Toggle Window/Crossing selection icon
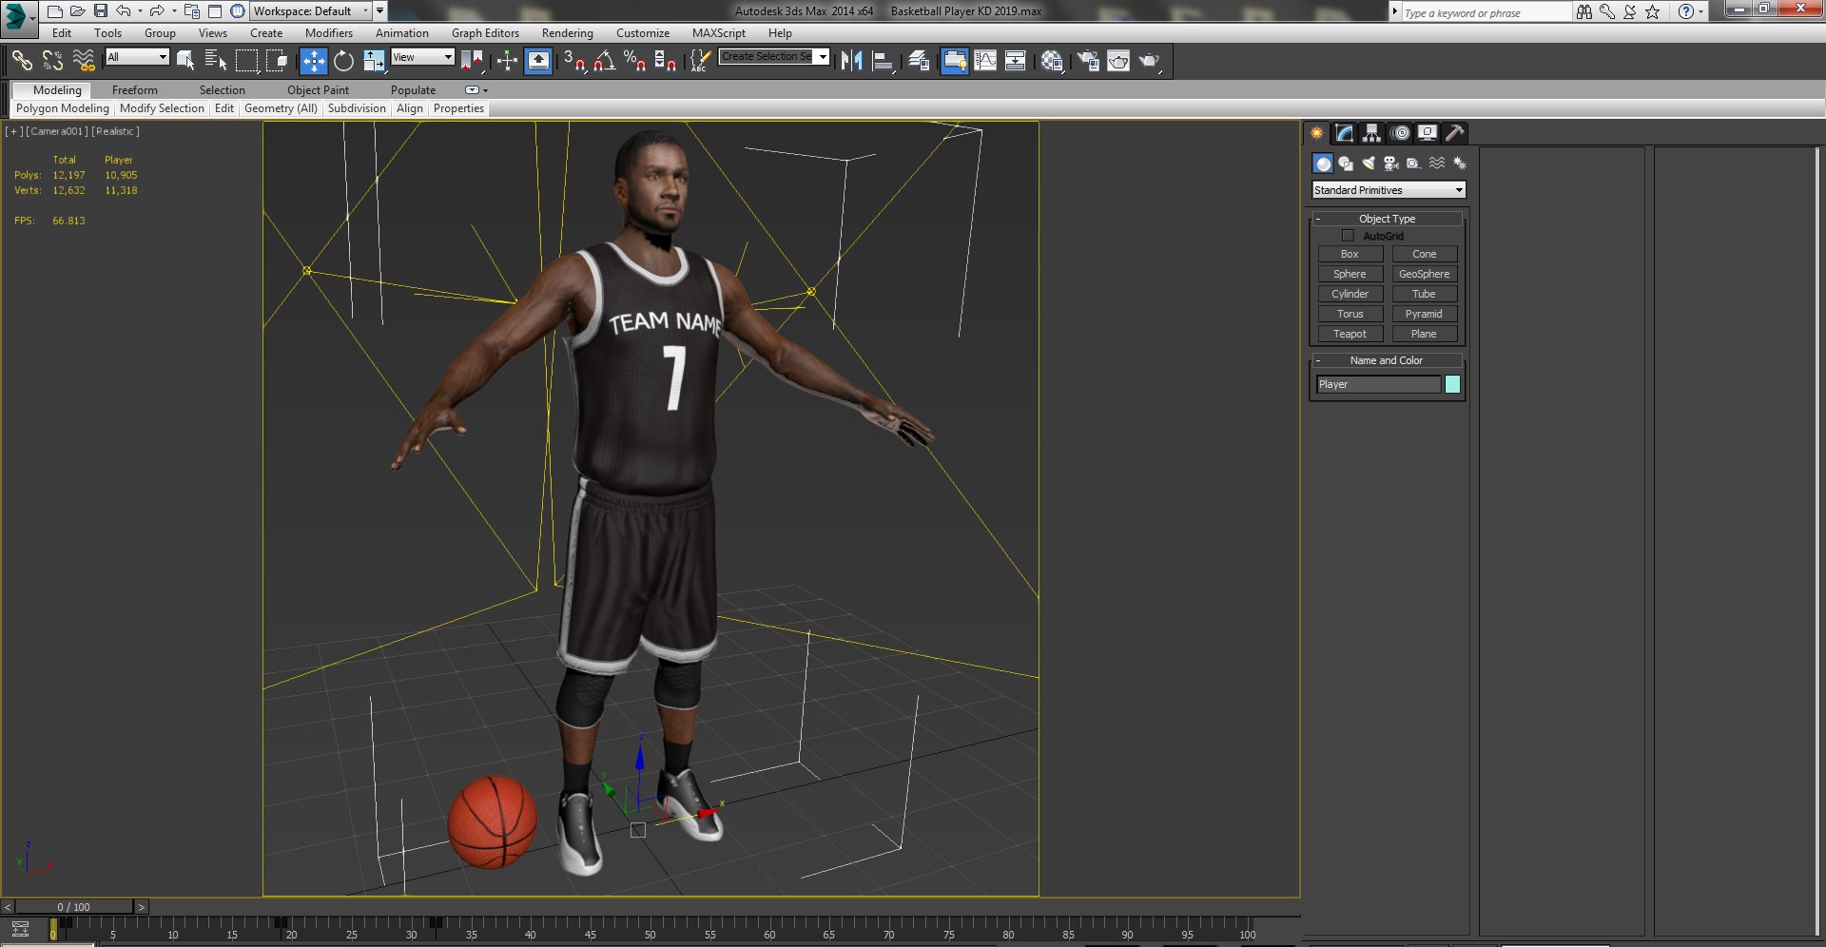 (277, 61)
